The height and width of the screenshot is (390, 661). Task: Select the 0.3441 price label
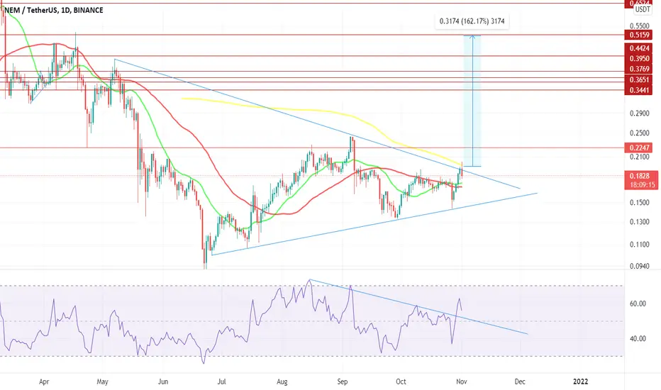tap(639, 90)
